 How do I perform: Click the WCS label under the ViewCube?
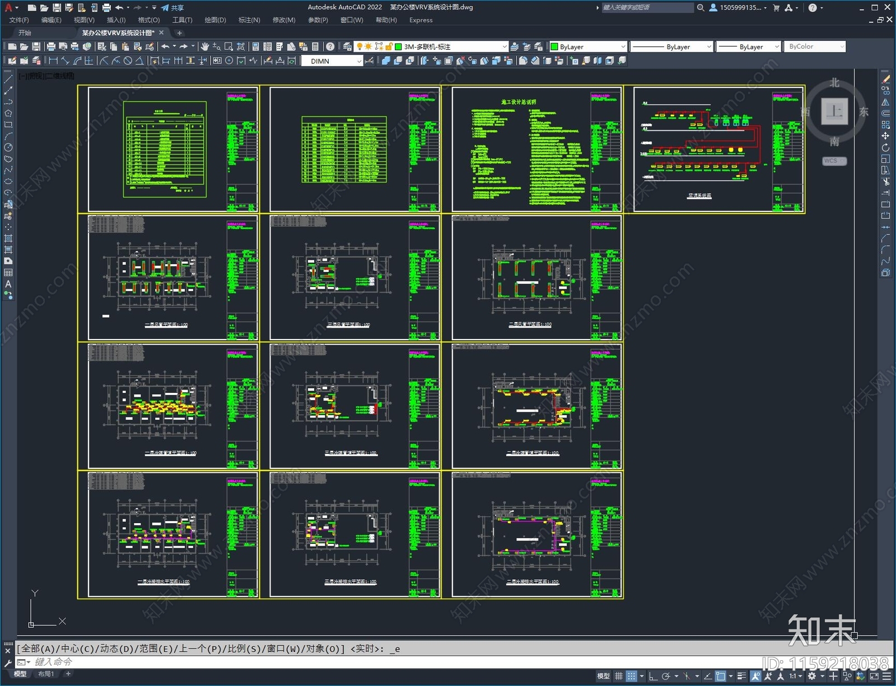tap(834, 161)
